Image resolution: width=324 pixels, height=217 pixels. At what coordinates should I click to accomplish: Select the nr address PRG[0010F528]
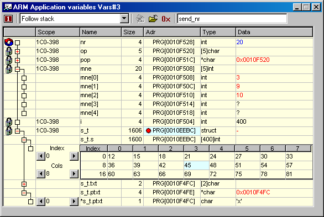tap(174, 42)
